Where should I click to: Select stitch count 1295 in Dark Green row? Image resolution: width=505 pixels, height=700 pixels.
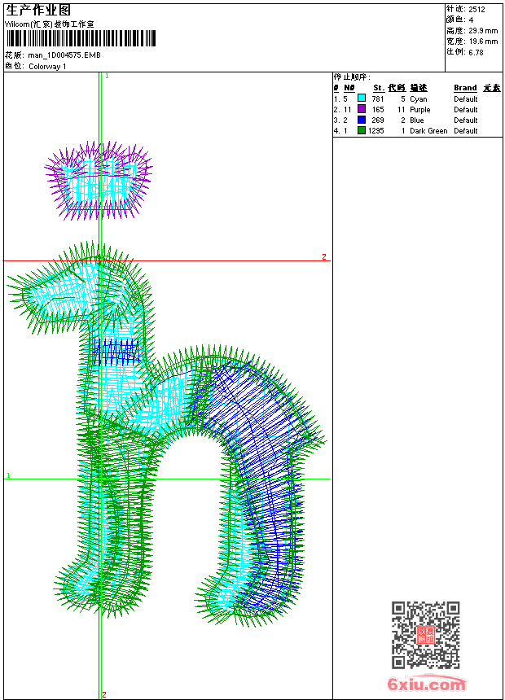[375, 131]
